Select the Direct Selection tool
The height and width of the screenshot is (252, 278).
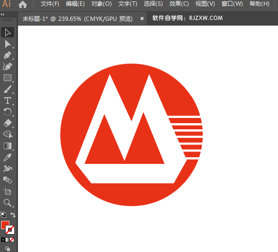(8, 44)
